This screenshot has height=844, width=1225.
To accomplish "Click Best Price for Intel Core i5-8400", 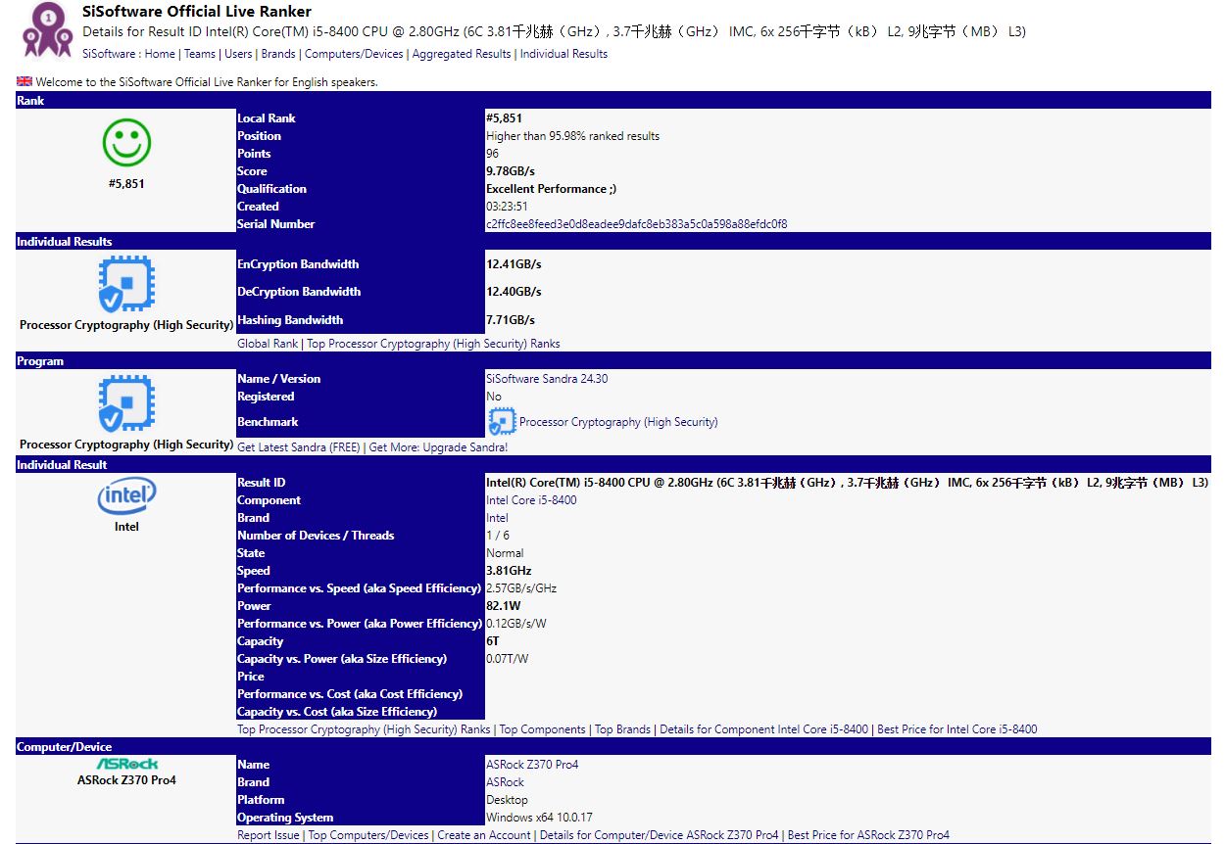I will click(957, 729).
